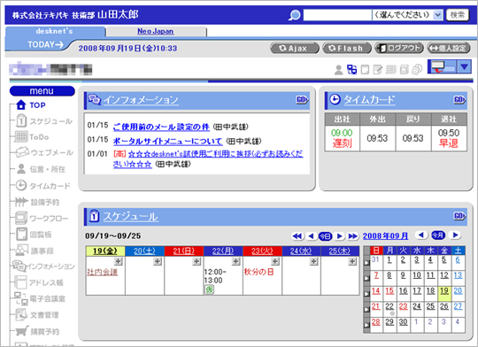
Task: Open ウェブメール in side menu
Action: tap(44, 152)
